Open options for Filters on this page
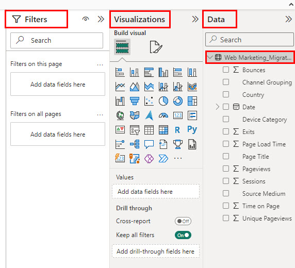 [x=100, y=65]
